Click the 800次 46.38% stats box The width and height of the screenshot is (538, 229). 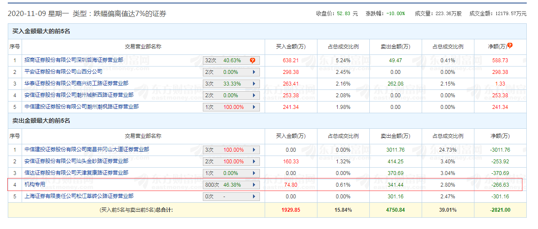(231, 185)
